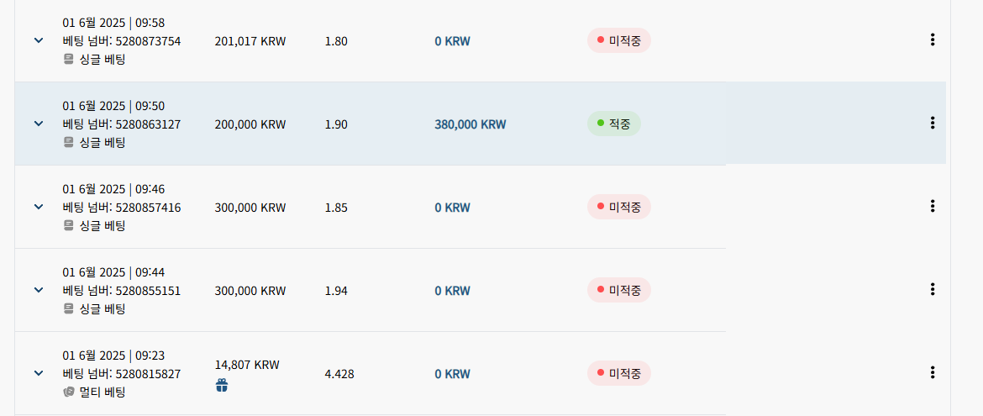Image resolution: width=983 pixels, height=416 pixels.
Task: Expand bet 5280863127 details chevron
Action: click(x=39, y=124)
